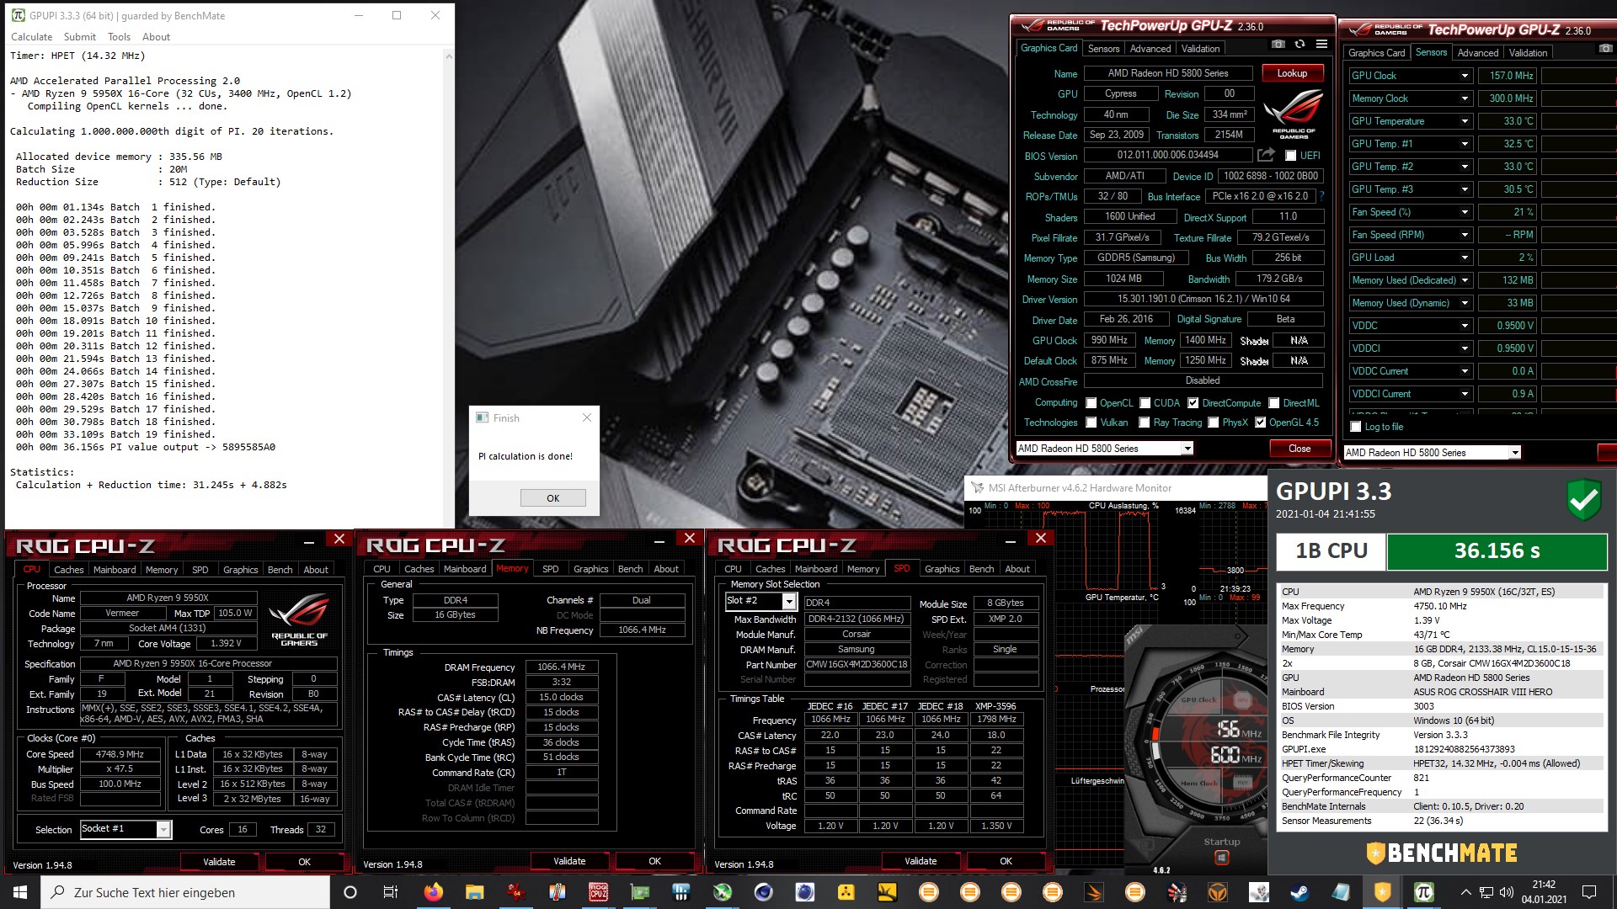This screenshot has width=1617, height=909.
Task: Click the share icon next to BIOS Version
Action: [1266, 155]
